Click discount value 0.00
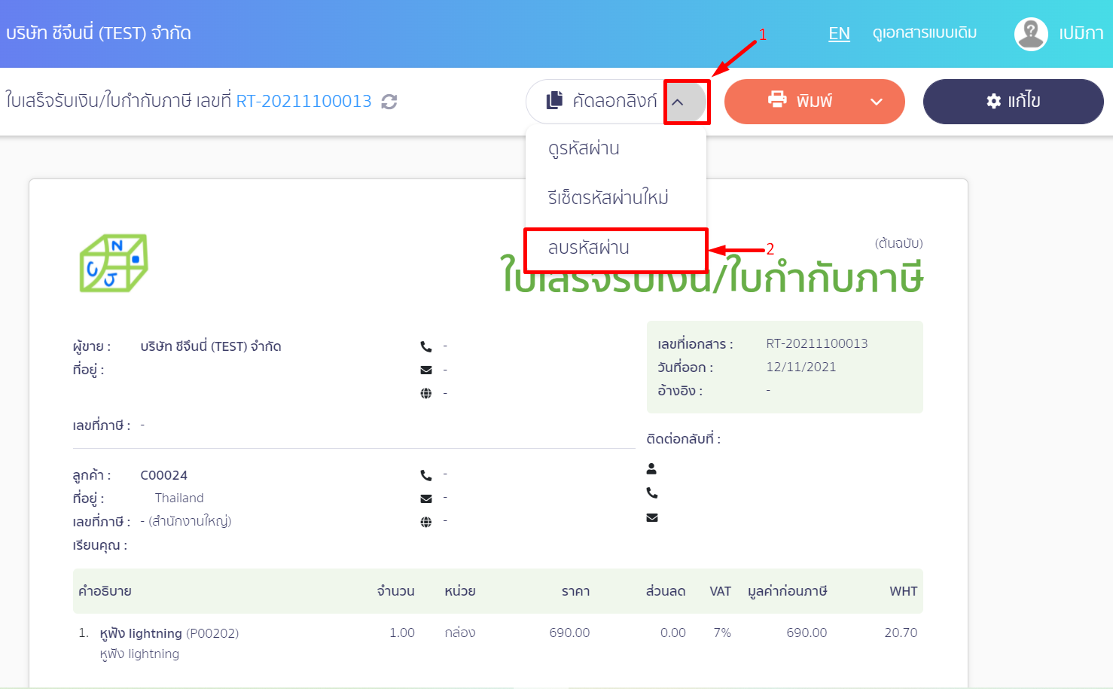 673,633
